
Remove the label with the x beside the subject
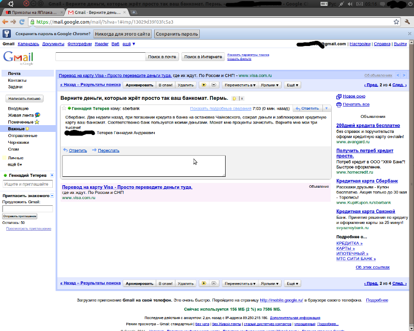(242, 98)
